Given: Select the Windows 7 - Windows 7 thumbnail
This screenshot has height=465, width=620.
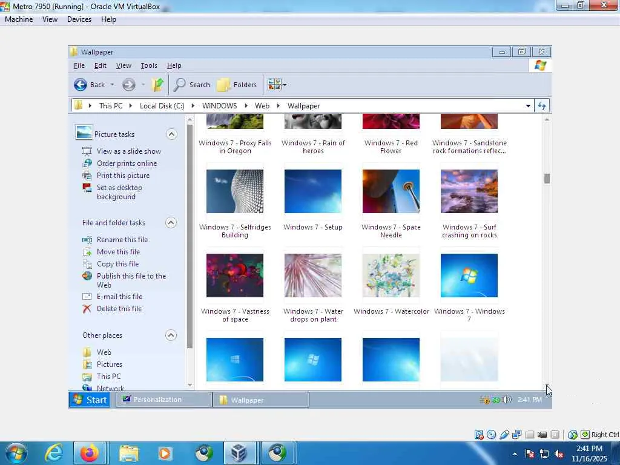Looking at the screenshot, I should pos(469,275).
